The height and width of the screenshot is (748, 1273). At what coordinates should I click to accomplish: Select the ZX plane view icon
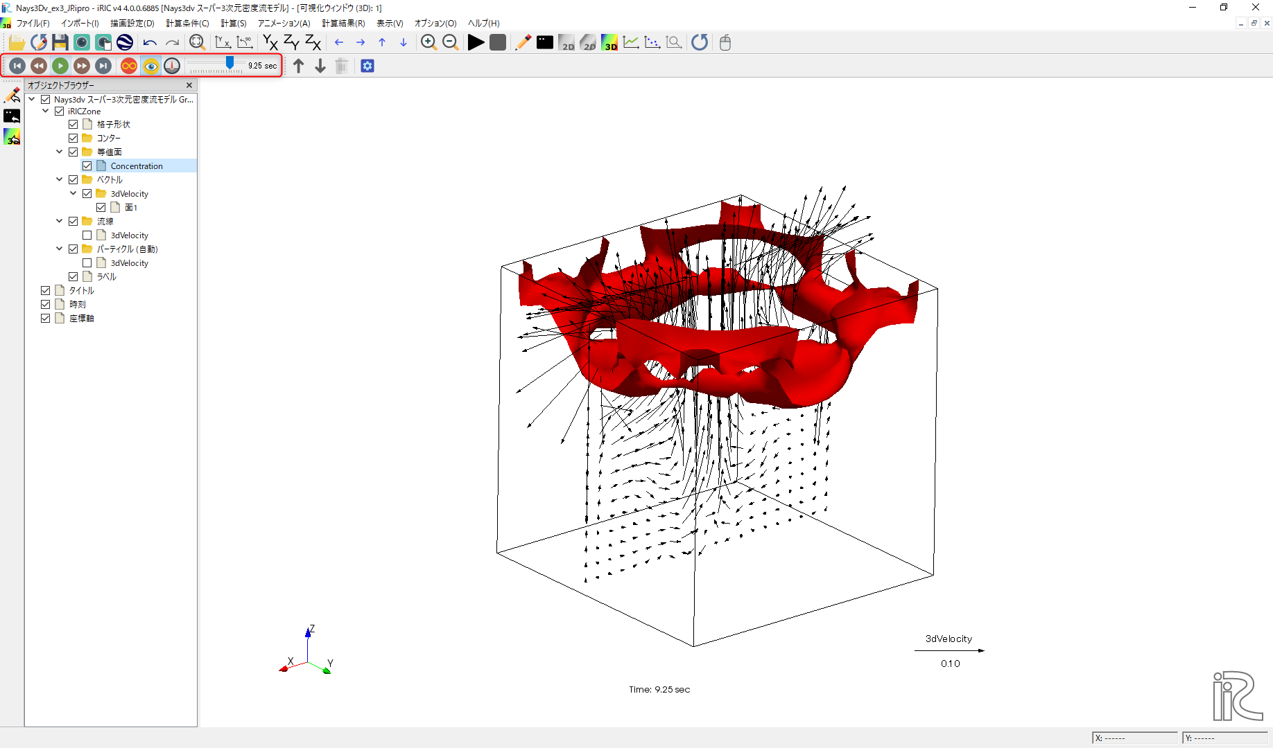pos(313,42)
